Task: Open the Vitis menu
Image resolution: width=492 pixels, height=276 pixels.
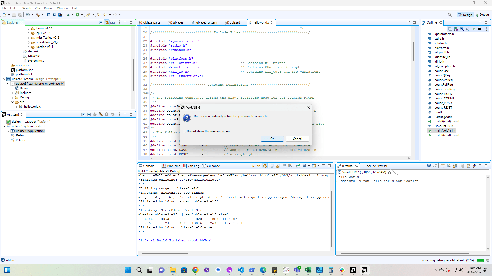Action: 37,8
